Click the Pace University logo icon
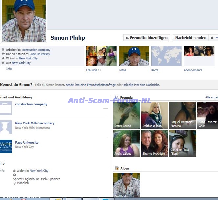This screenshot has width=218, height=200. tap(6, 146)
